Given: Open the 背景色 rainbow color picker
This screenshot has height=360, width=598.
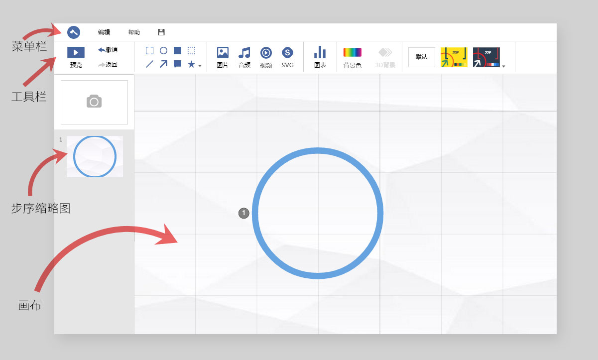Looking at the screenshot, I should 353,52.
